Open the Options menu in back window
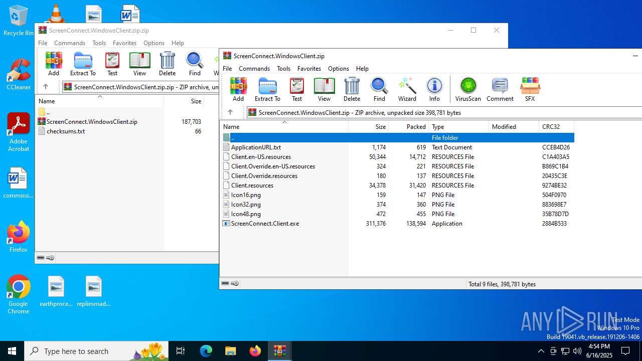642x361 pixels. click(x=154, y=43)
